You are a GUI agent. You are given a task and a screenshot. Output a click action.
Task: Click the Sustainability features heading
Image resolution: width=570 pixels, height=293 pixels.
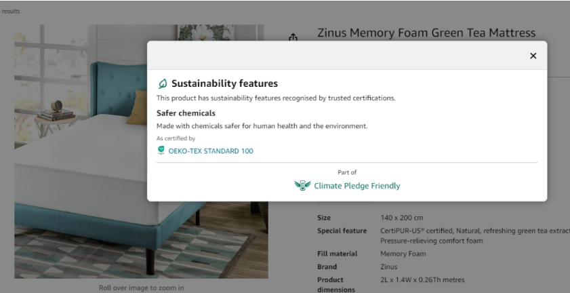click(x=224, y=84)
